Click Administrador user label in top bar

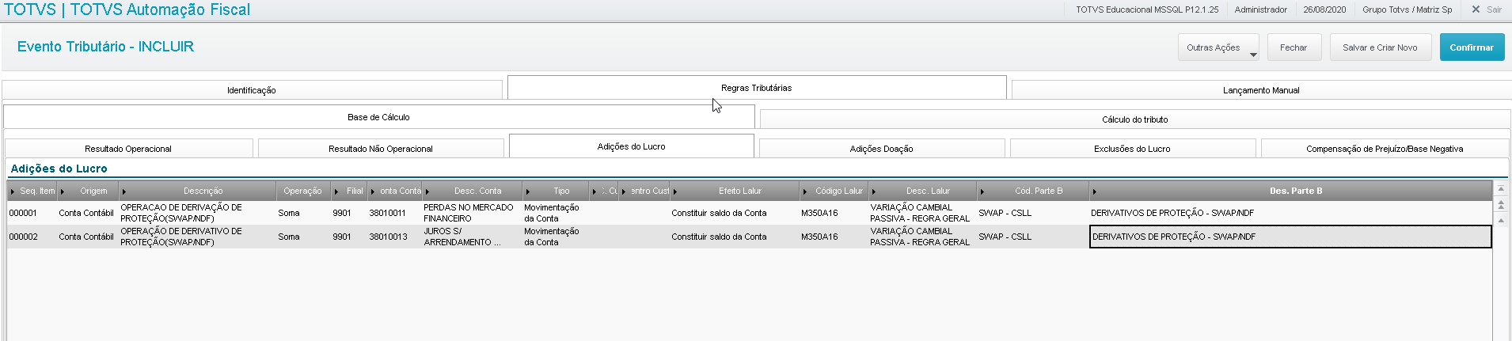pyautogui.click(x=1261, y=9)
